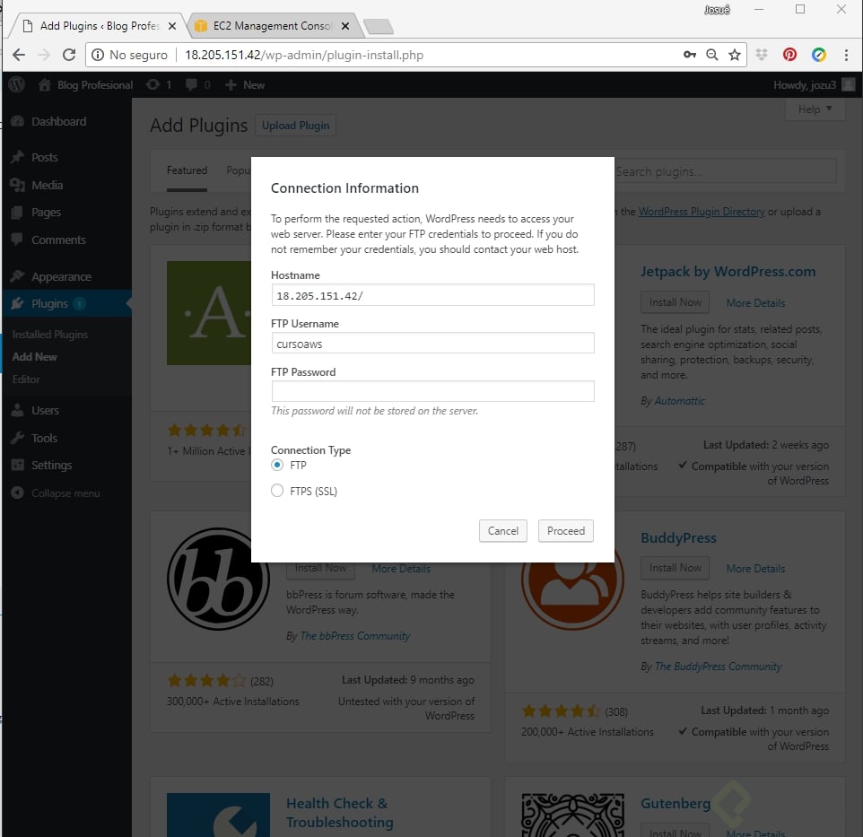This screenshot has height=837, width=863.
Task: Click the circular colored extension icon
Action: pyautogui.click(x=819, y=55)
